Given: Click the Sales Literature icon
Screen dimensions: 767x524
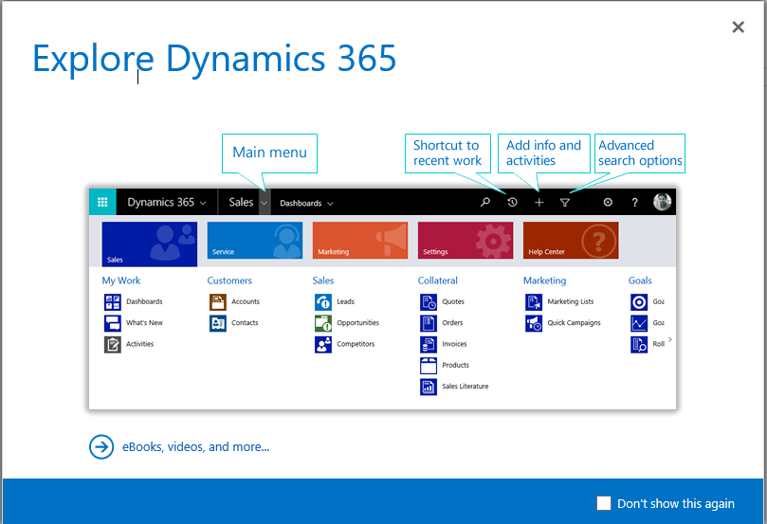Looking at the screenshot, I should tap(429, 387).
